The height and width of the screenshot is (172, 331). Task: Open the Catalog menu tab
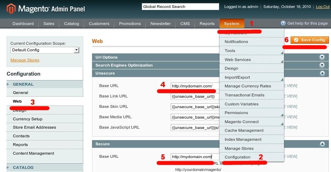71,24
